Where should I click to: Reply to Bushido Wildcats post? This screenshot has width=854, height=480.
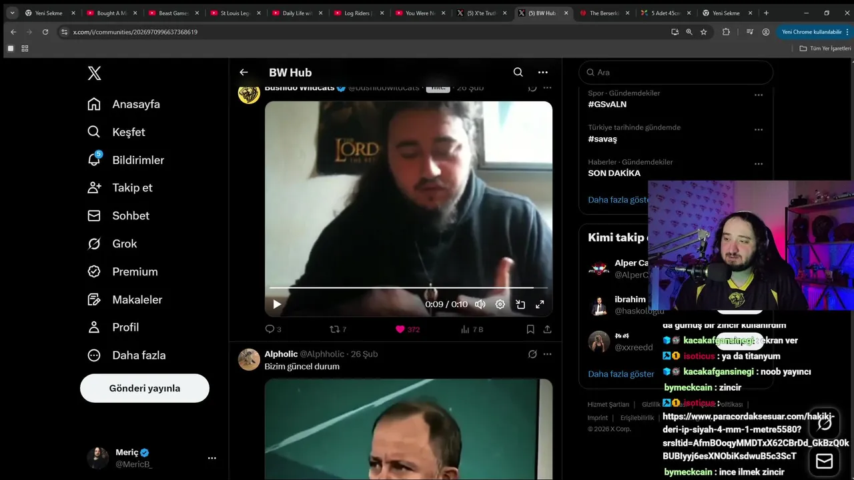[273, 329]
